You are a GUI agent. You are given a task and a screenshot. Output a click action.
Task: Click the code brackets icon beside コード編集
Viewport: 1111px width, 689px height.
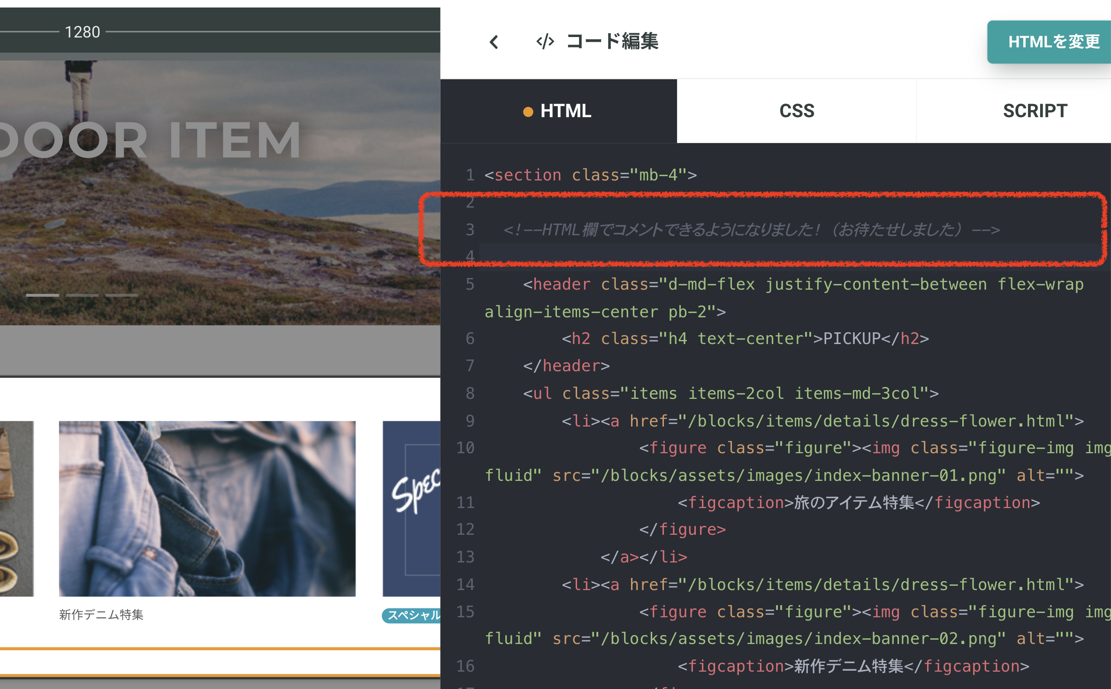(x=545, y=42)
